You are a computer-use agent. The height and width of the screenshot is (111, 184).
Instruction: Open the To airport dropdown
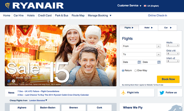click(x=141, y=54)
